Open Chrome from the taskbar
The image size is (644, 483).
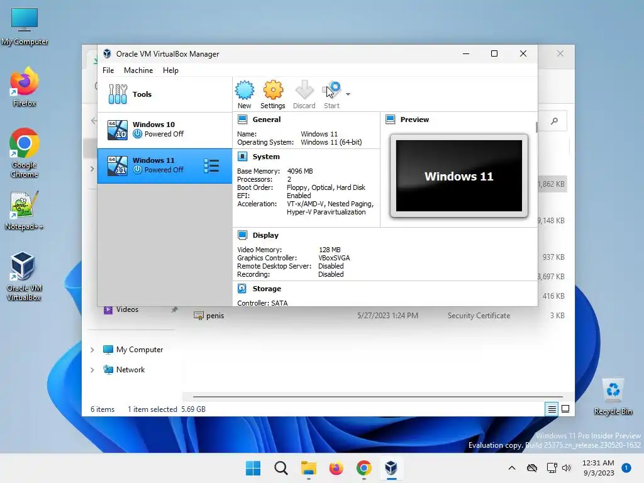364,468
